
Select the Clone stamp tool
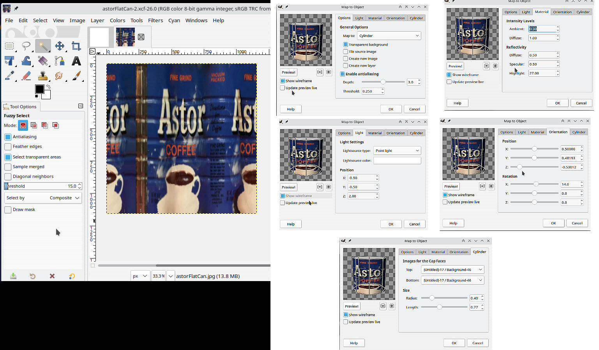click(43, 76)
